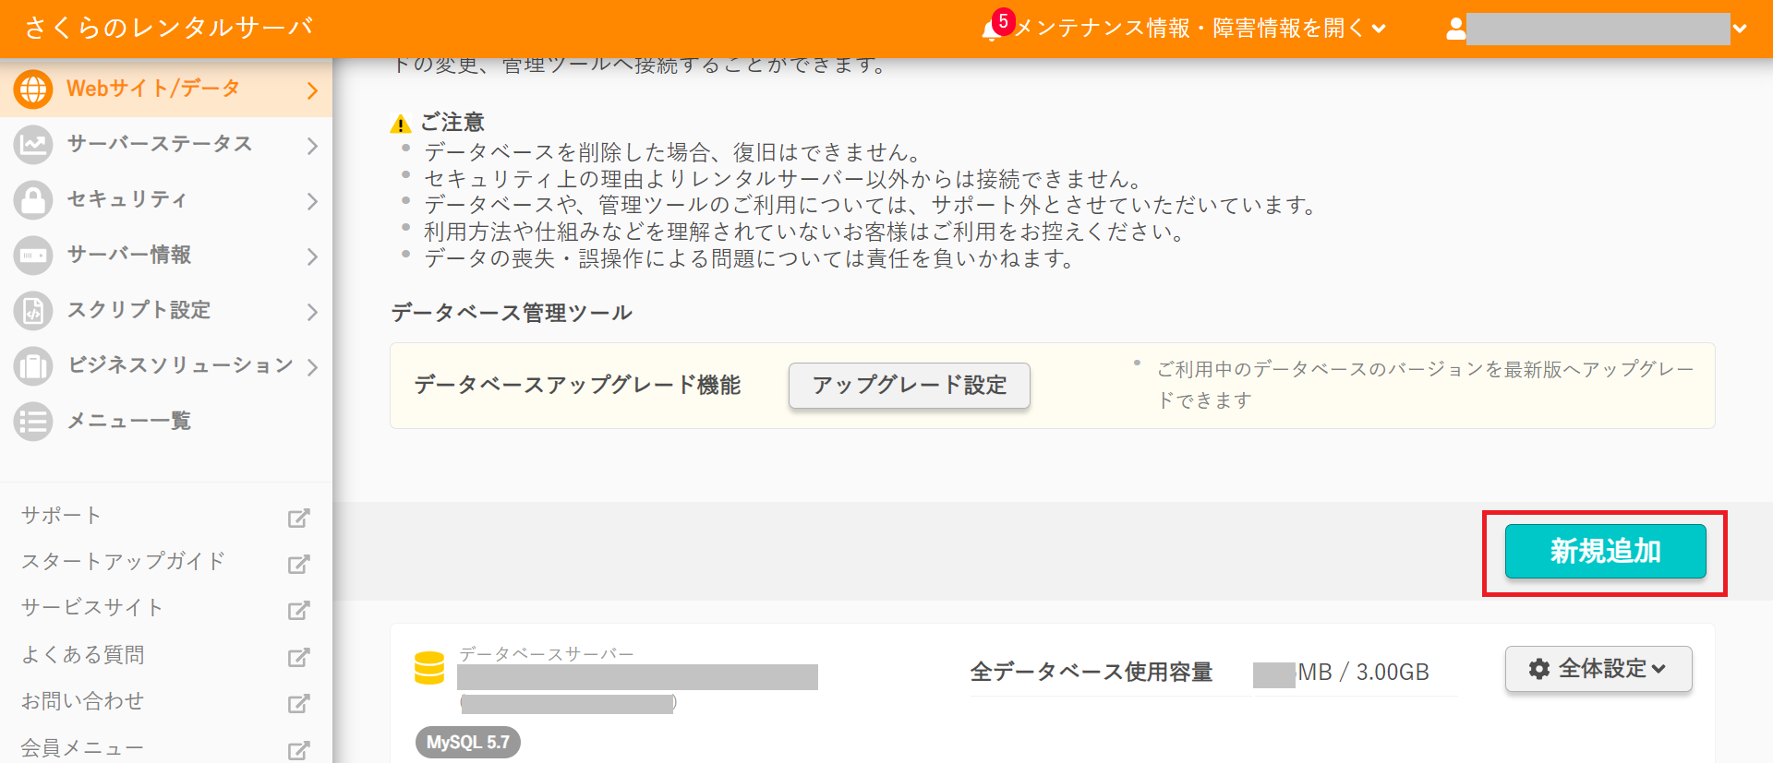Select サーバー情報 menu item
The width and height of the screenshot is (1773, 763).
[166, 256]
